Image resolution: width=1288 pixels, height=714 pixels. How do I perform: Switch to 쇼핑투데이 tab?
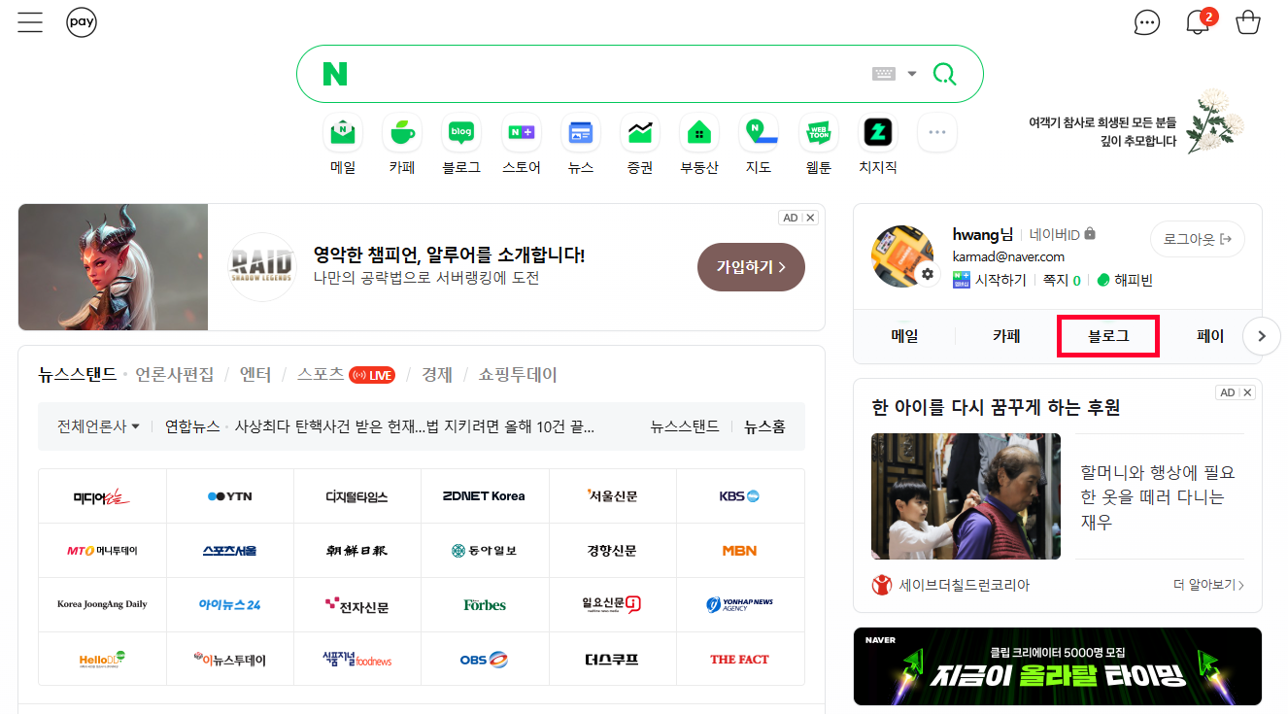518,374
